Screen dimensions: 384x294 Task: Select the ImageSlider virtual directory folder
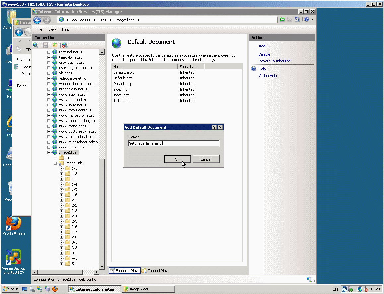75,163
